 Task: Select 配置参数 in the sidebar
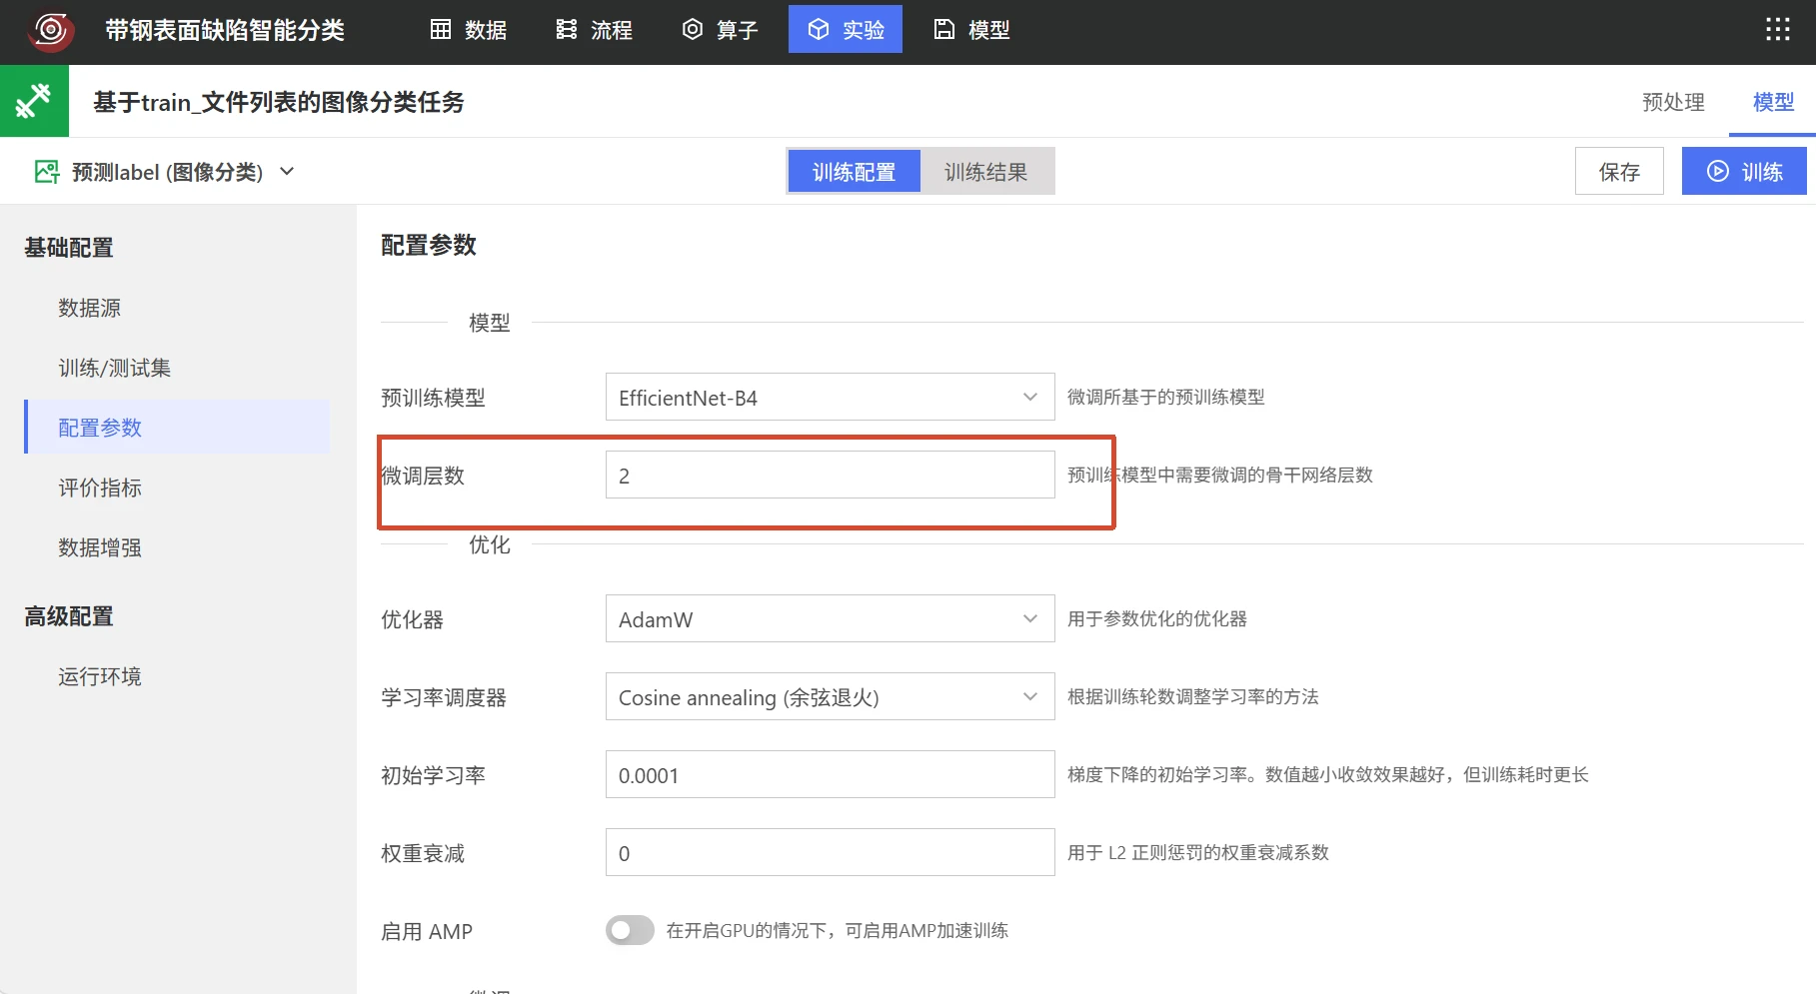[x=177, y=427]
